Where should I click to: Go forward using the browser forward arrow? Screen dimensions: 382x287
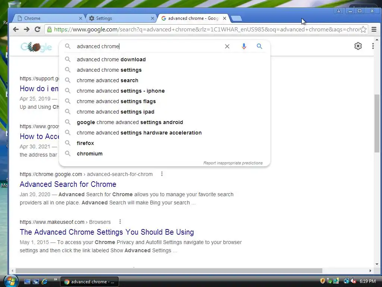point(26,30)
